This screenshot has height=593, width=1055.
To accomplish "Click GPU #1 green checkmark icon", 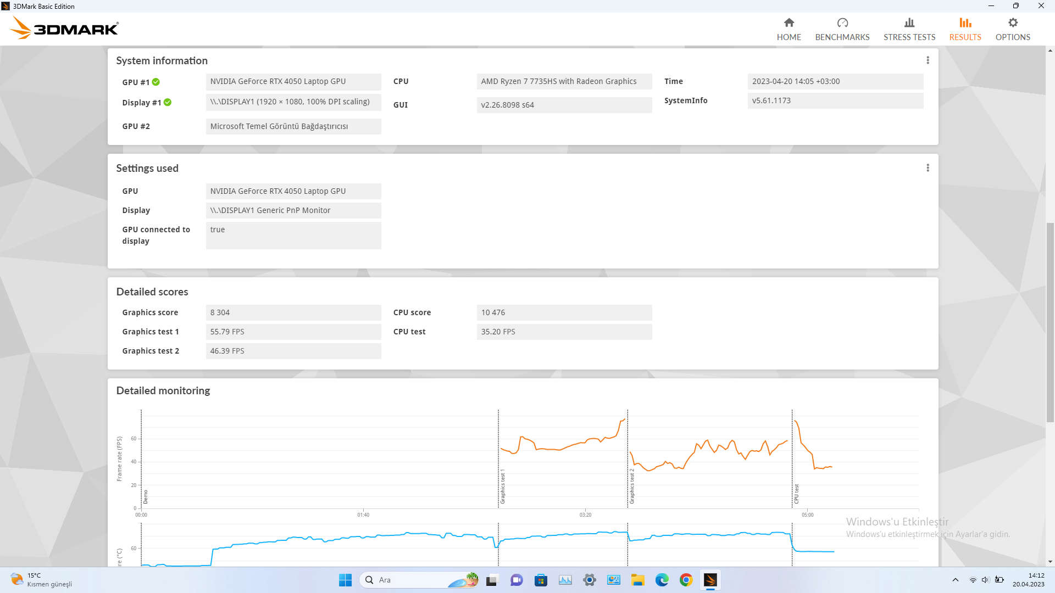I will point(156,82).
